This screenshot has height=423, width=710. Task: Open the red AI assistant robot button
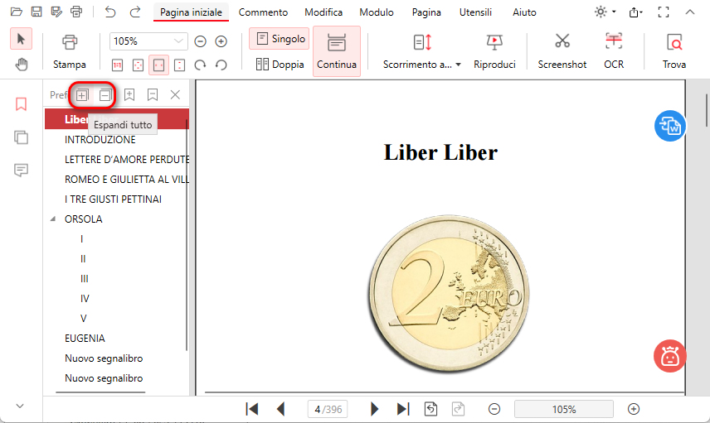pos(670,356)
